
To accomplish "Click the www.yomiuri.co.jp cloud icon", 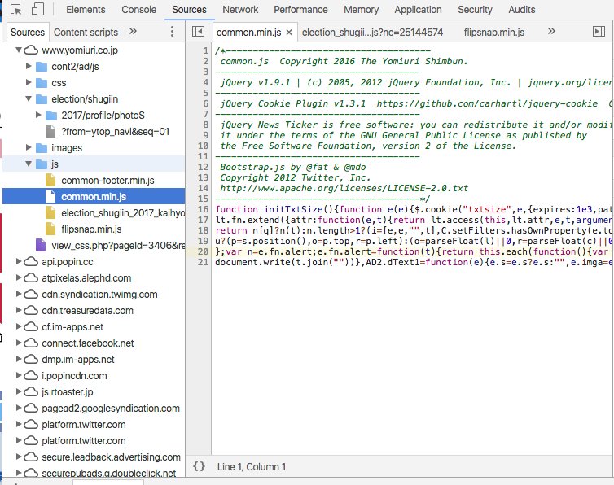I will pos(31,50).
